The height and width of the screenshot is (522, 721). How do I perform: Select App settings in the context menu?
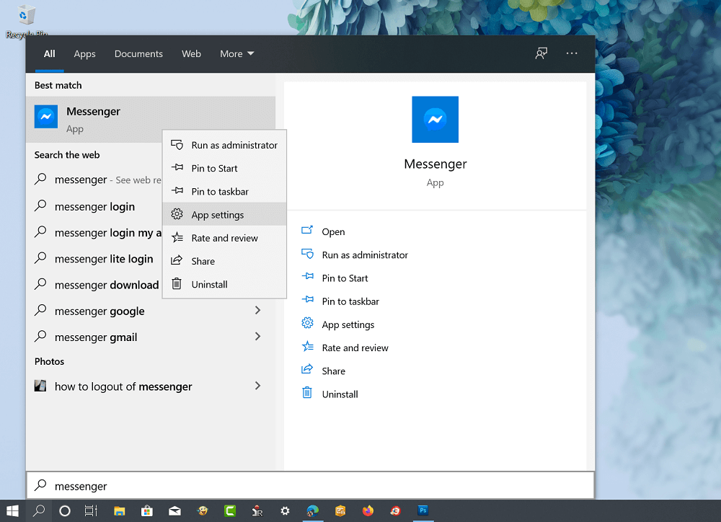pyautogui.click(x=224, y=214)
